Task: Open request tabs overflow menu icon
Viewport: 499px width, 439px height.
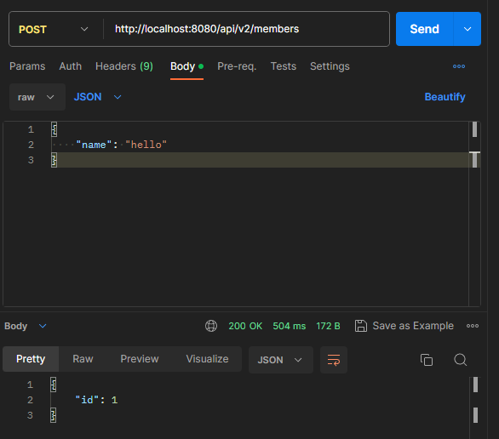Action: click(459, 66)
